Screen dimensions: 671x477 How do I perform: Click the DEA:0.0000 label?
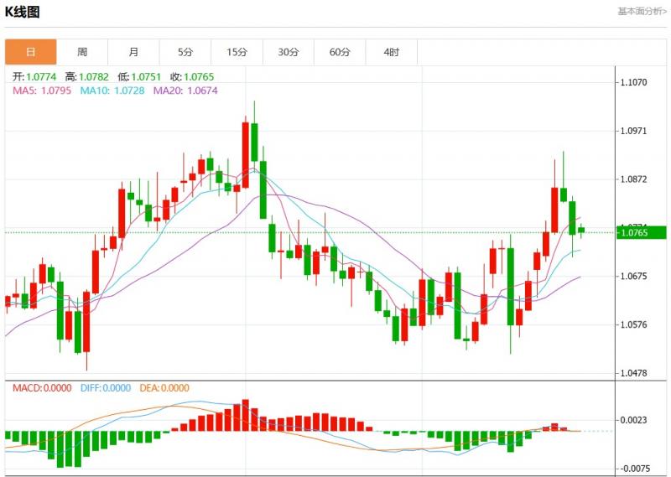(164, 388)
